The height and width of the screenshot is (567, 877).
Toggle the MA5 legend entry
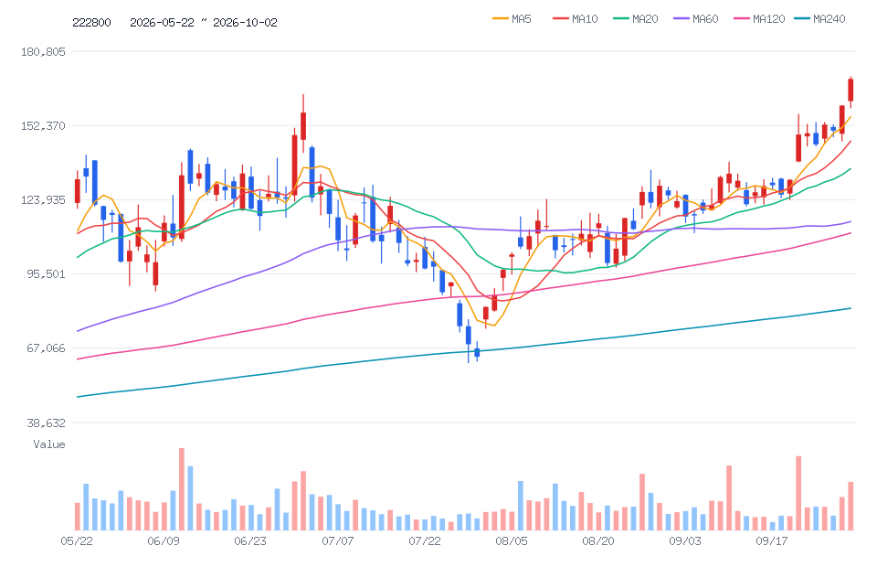coord(512,19)
